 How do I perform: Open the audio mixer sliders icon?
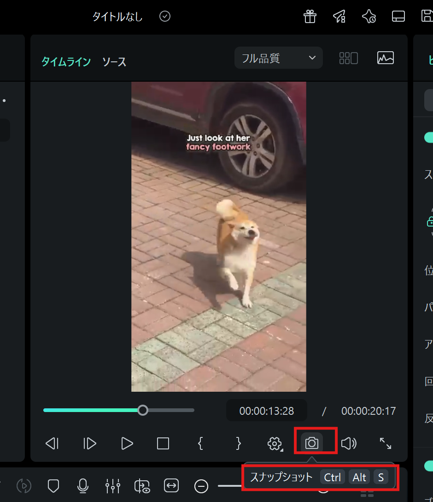pos(112,486)
